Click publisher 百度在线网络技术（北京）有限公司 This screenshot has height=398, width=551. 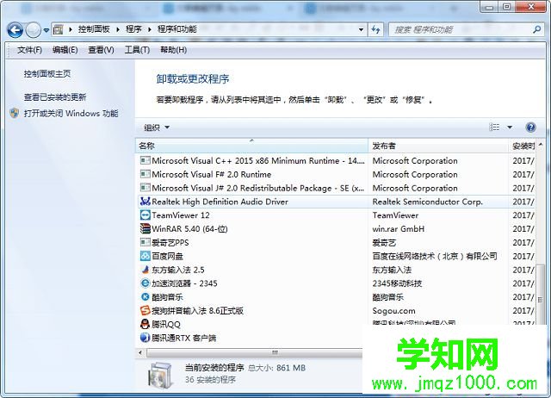(x=435, y=257)
